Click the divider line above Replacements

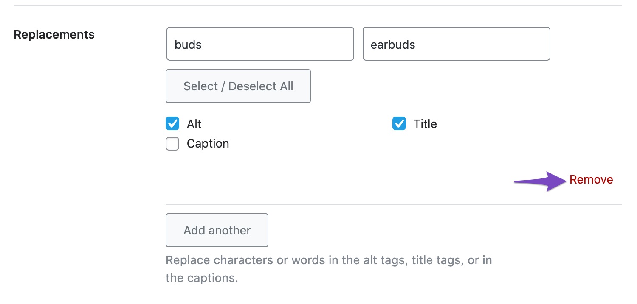pos(318,5)
